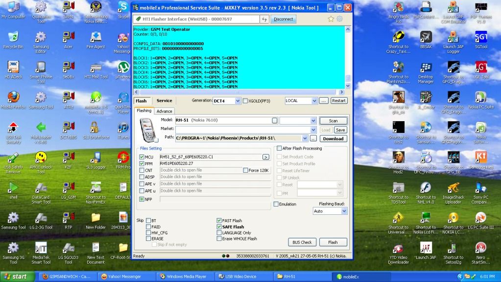Open SGTool desktop icon
Image resolution: width=501 pixels, height=282 pixels.
coord(481,40)
